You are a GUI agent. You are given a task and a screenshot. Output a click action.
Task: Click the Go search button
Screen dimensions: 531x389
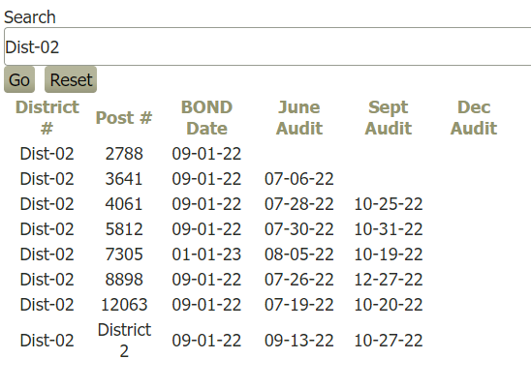tap(19, 79)
